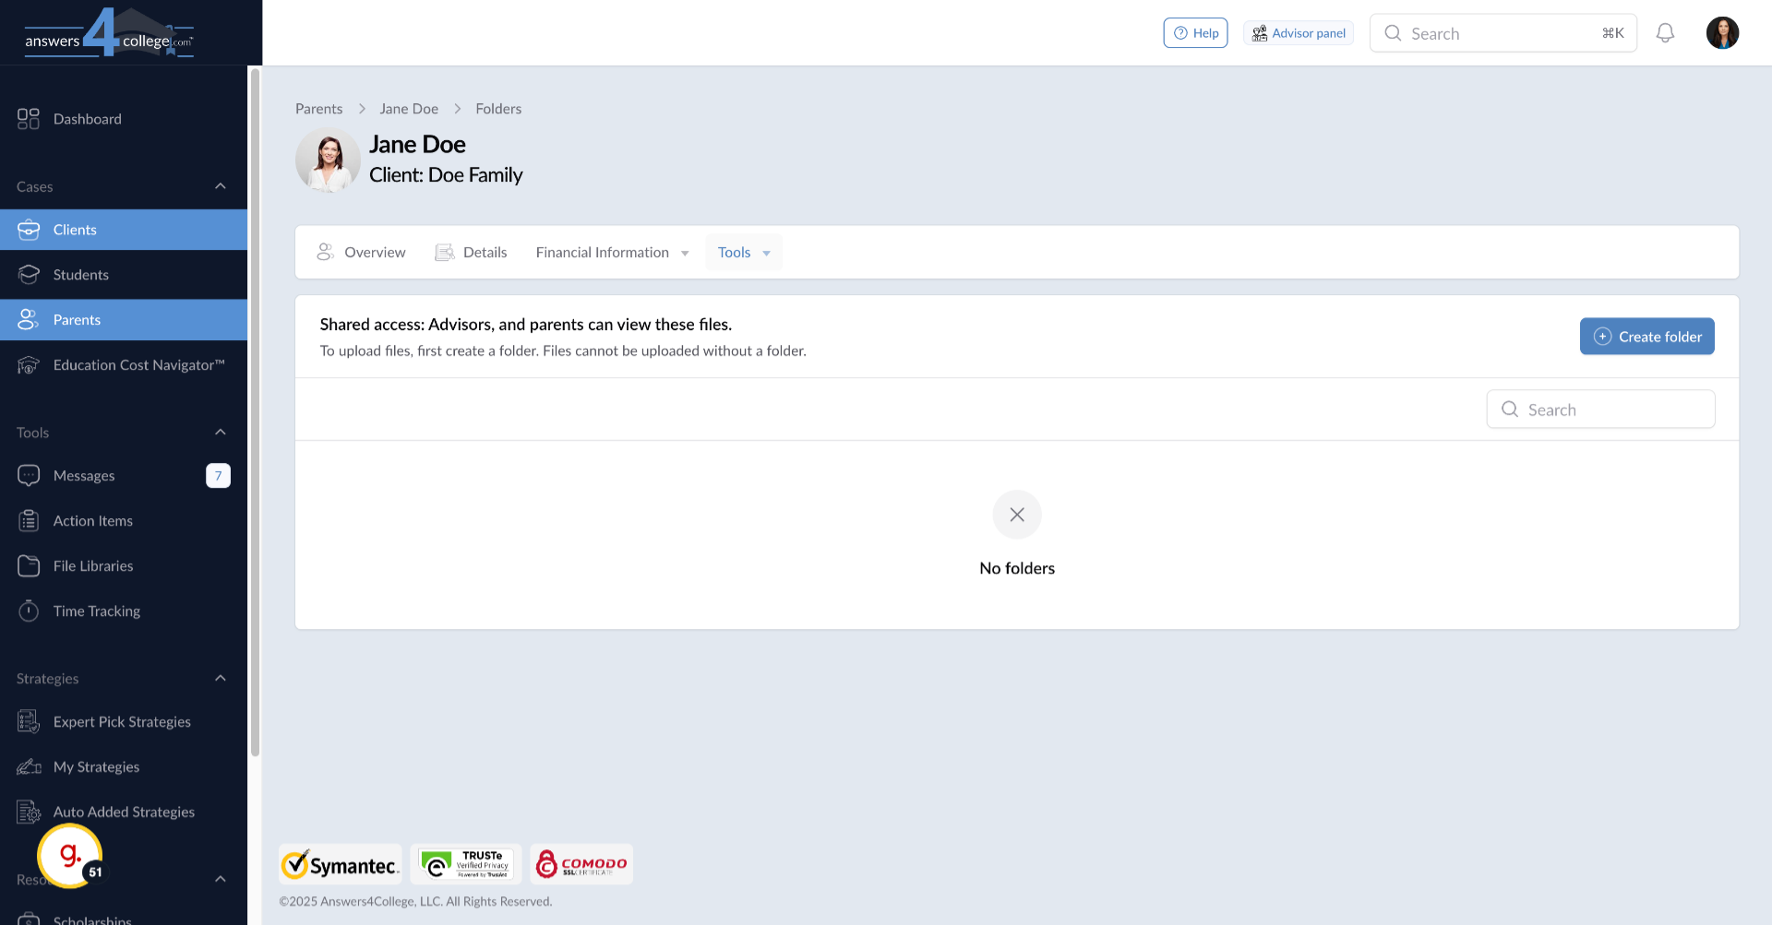
Task: Open Time Tracking
Action: coord(97,611)
